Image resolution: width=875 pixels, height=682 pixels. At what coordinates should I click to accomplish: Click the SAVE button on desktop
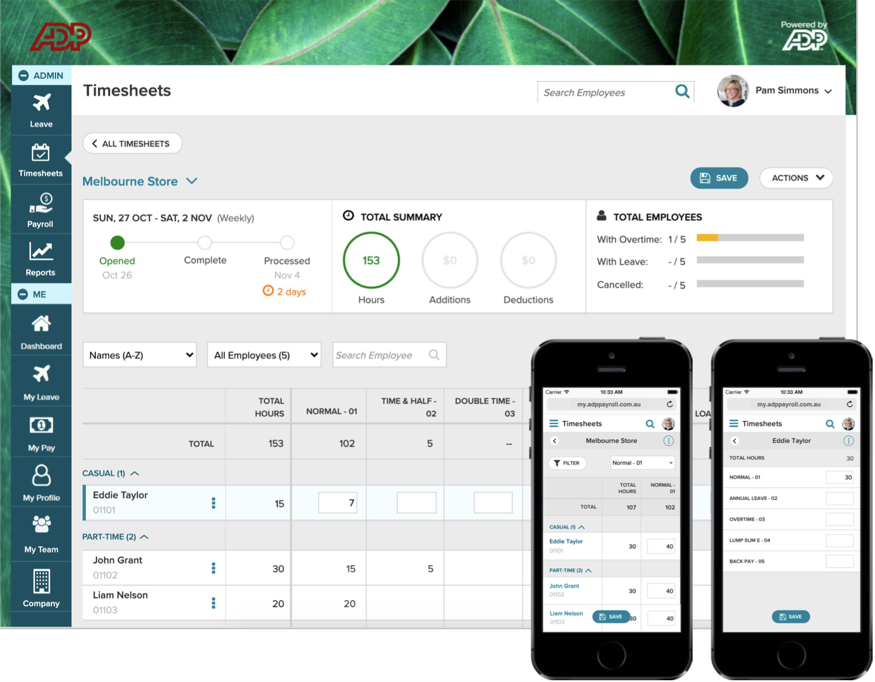tap(719, 178)
